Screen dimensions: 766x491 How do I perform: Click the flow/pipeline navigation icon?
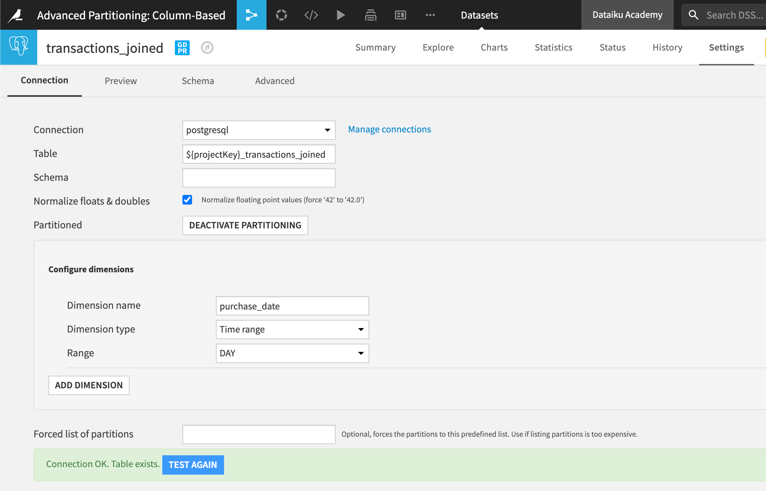[x=251, y=15]
